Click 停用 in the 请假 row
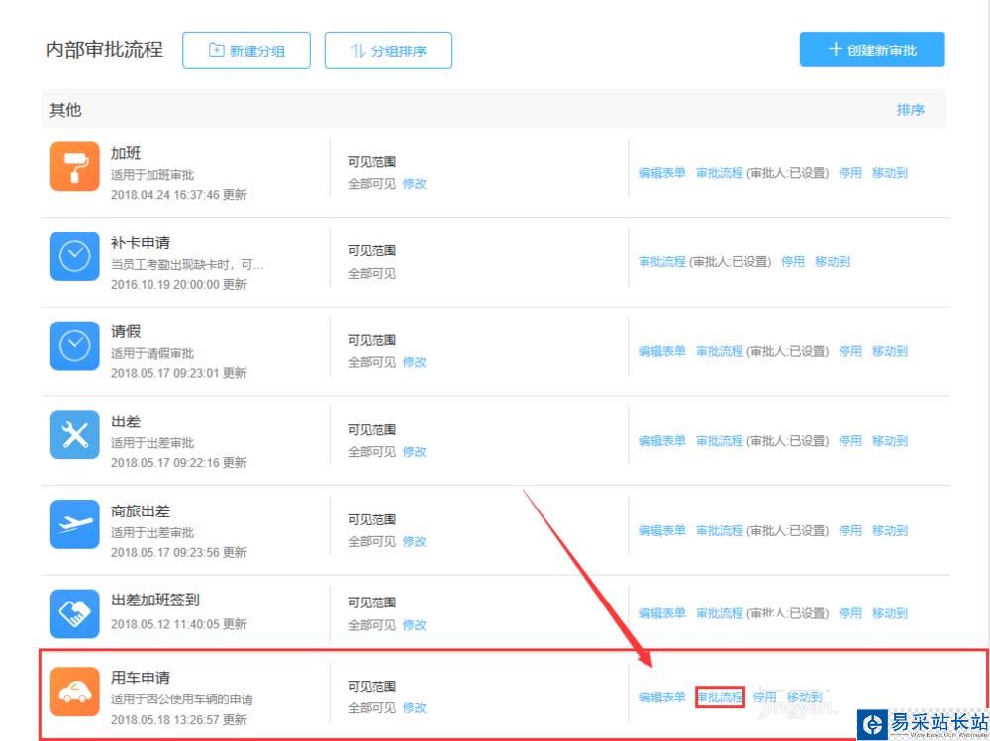This screenshot has width=990, height=741. coord(849,351)
